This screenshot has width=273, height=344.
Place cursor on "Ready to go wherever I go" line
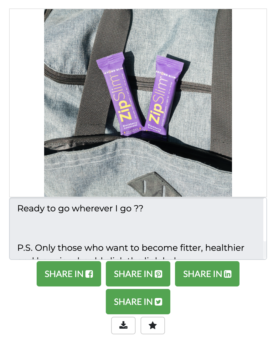(x=80, y=208)
